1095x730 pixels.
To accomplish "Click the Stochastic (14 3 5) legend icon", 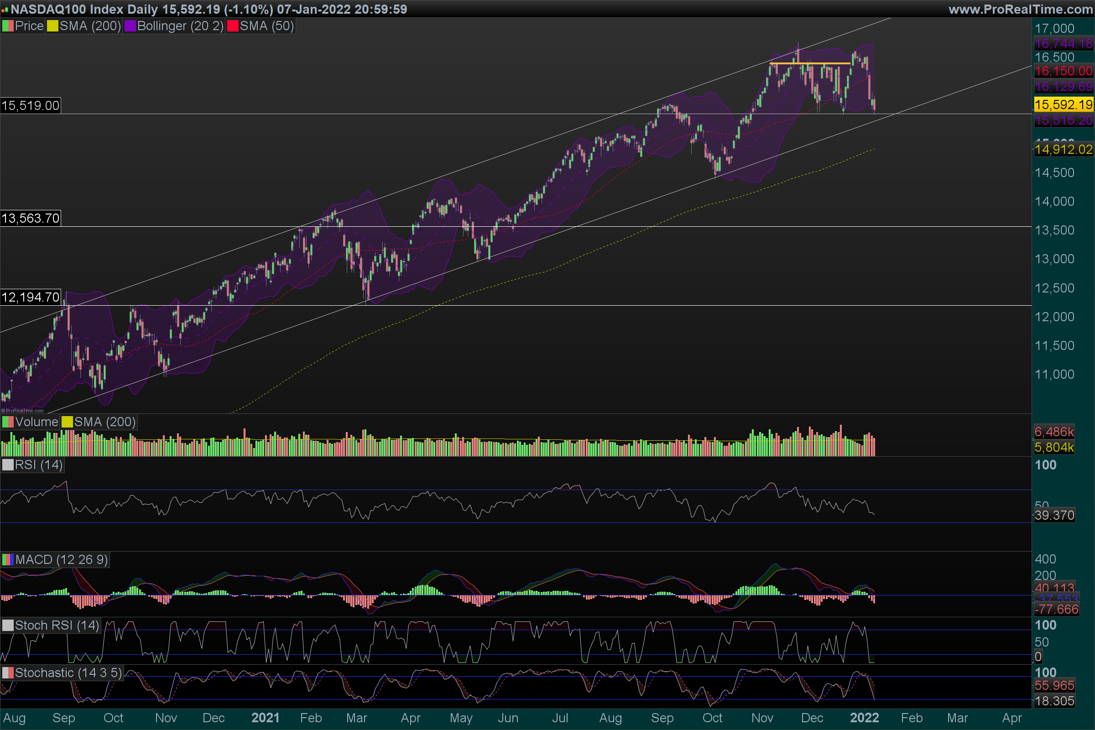I will pos(8,673).
